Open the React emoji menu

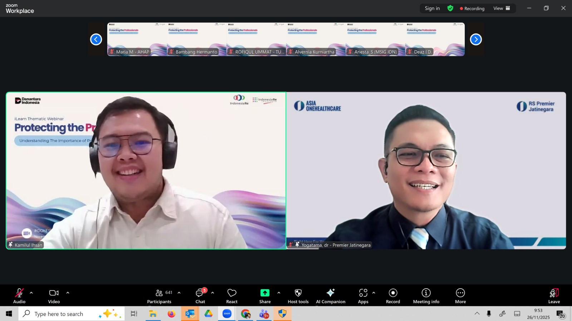point(232,296)
